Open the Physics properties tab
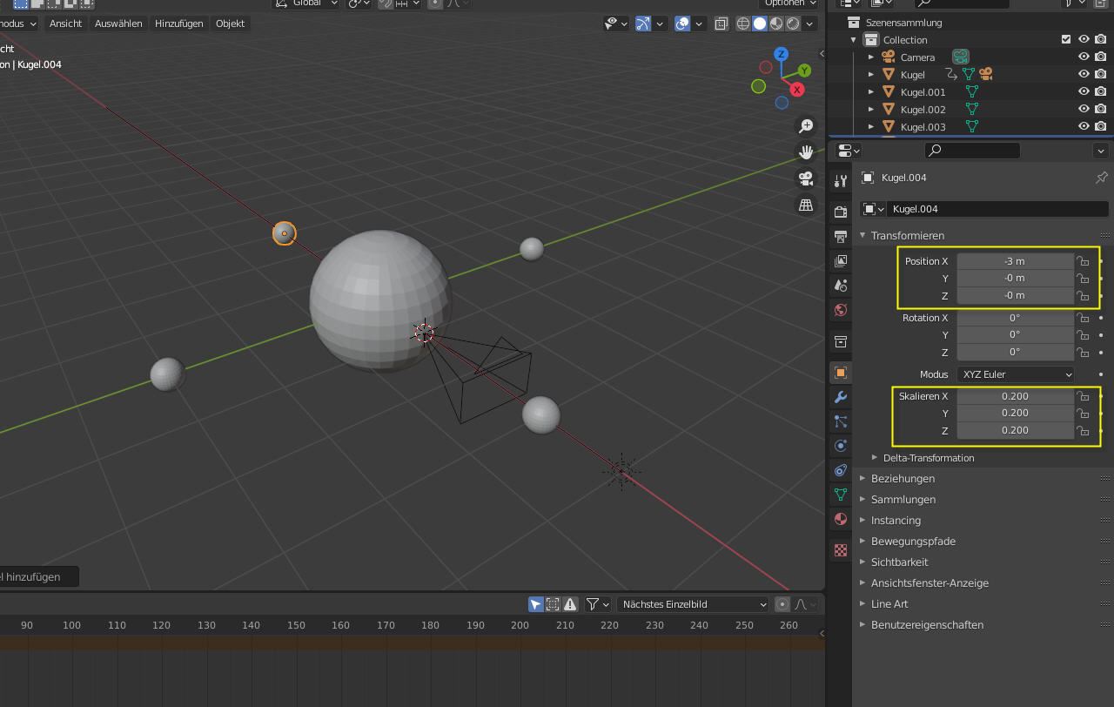Viewport: 1114px width, 707px height. (840, 446)
